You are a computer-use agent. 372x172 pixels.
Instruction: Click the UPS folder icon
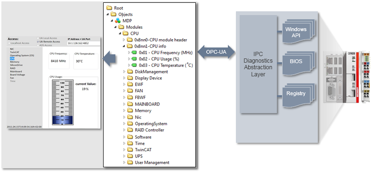click(x=130, y=156)
